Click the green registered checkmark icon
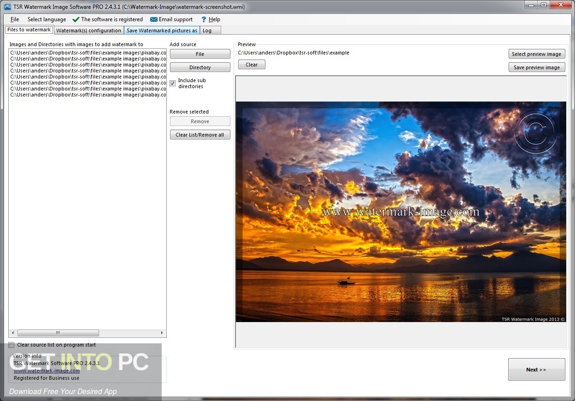Image resolution: width=575 pixels, height=401 pixels. (x=76, y=19)
